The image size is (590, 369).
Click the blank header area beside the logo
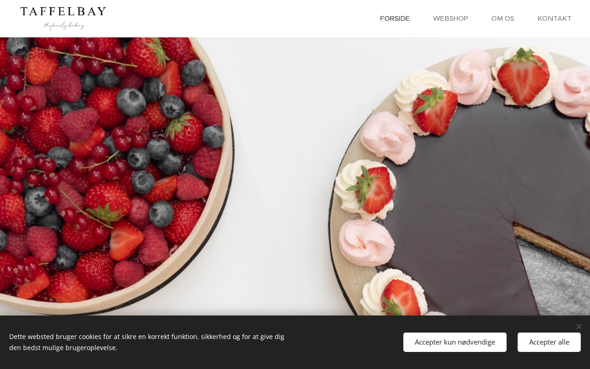(x=240, y=18)
